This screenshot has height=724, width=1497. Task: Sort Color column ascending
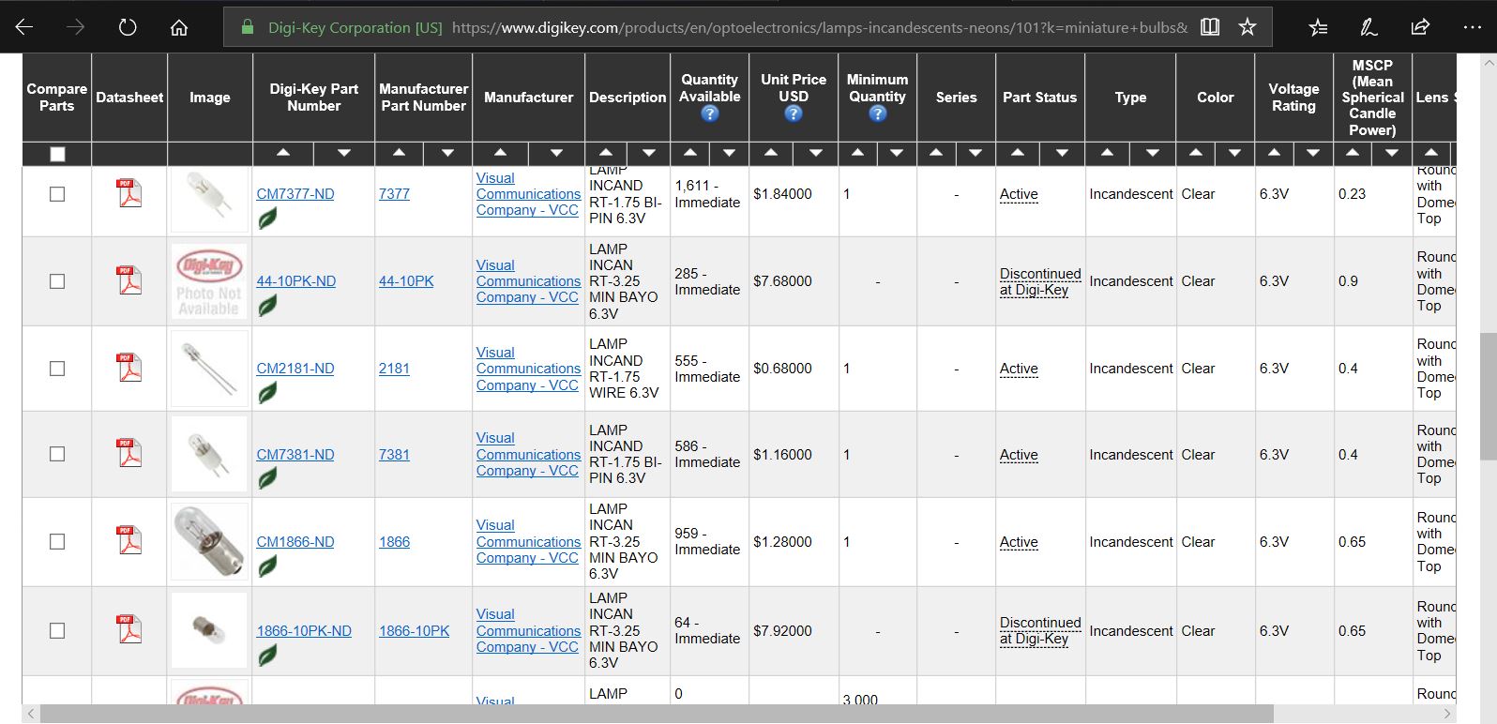tap(1195, 153)
